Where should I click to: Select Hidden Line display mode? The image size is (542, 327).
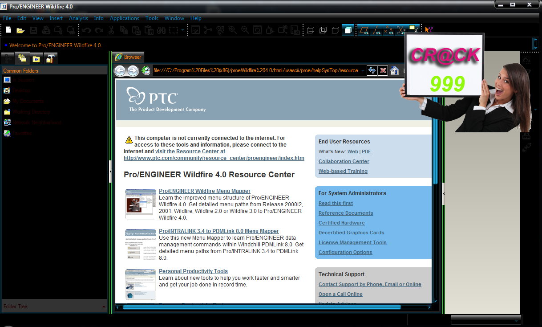323,30
